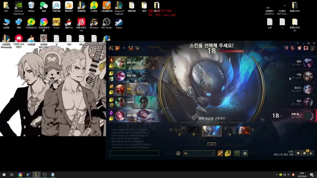Open the Tencent QQ penguin shortcut
The height and width of the screenshot is (178, 317).
[x=69, y=23]
